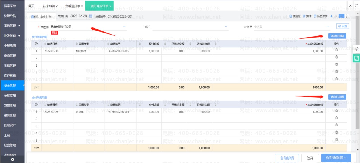360x163 pixels.
Task: Open column settings gear in 预付单据明细 header
Action: coord(36,44)
